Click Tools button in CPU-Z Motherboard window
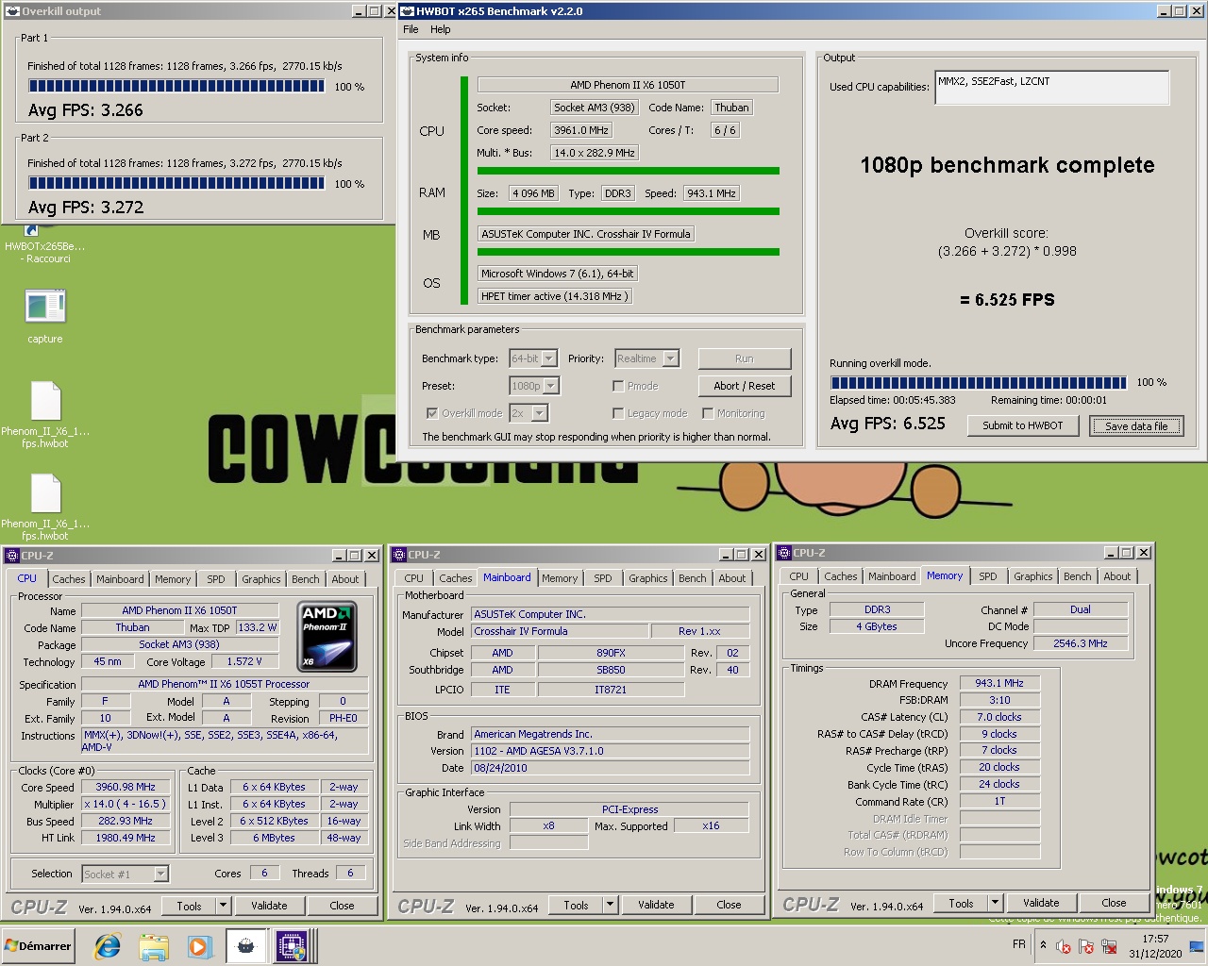Screen dimensions: 1208x966 (577, 905)
